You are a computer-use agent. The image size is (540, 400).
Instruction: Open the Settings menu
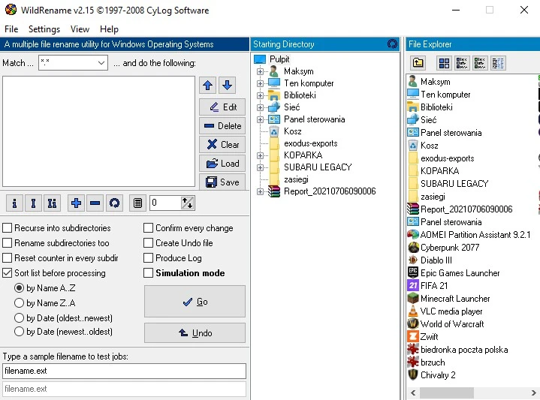pyautogui.click(x=44, y=29)
